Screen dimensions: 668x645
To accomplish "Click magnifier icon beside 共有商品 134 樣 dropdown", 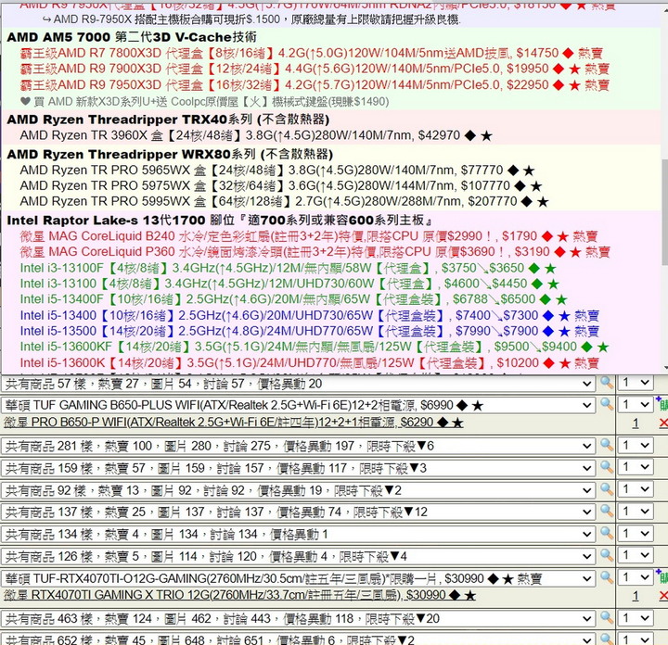I will tap(606, 533).
